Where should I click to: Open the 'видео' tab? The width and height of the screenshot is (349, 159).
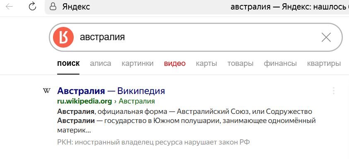(175, 63)
